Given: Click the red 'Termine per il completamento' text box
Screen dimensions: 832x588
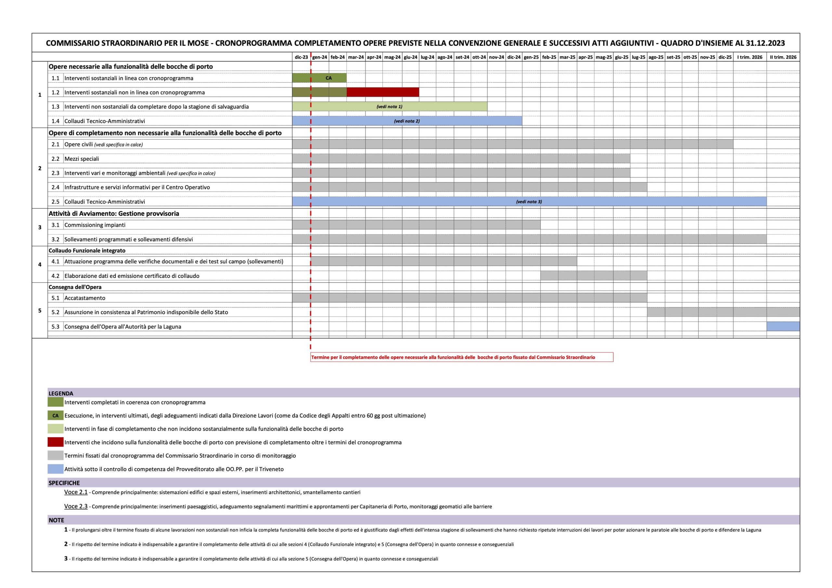Looking at the screenshot, I should (x=462, y=357).
